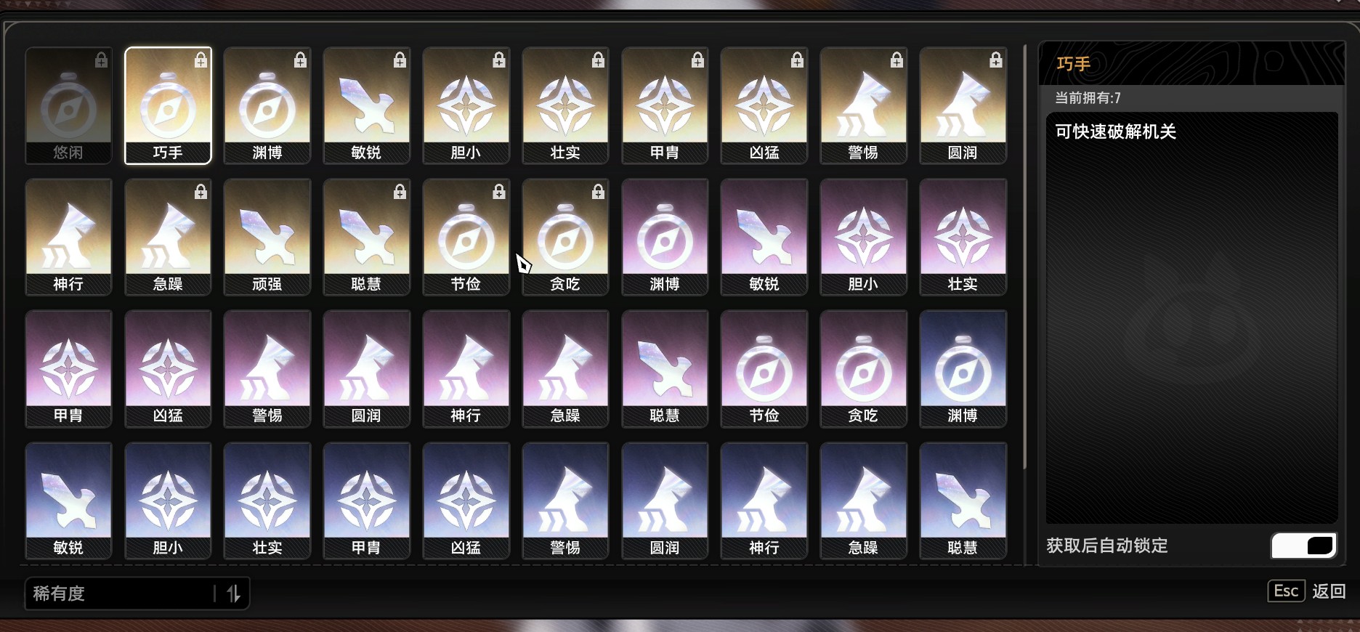
Task: Select the gold 圆润 boot card
Action: point(963,105)
